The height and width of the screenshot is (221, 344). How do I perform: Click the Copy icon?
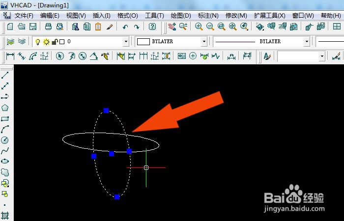coord(87,27)
